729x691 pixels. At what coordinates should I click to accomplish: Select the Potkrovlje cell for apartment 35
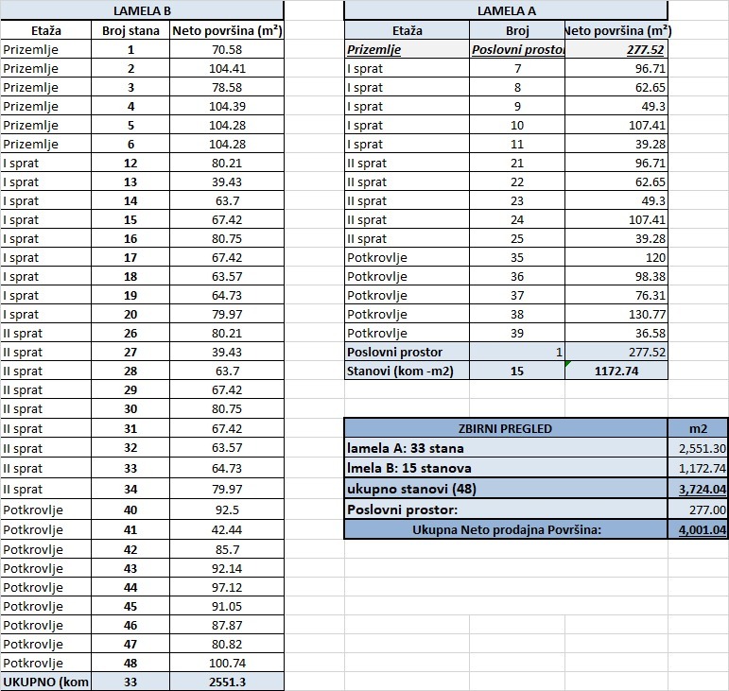(x=407, y=257)
